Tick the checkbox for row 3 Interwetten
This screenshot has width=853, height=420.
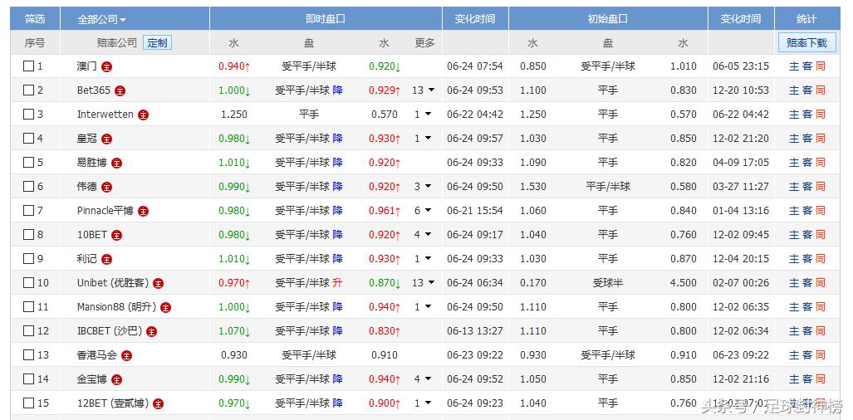tap(28, 114)
